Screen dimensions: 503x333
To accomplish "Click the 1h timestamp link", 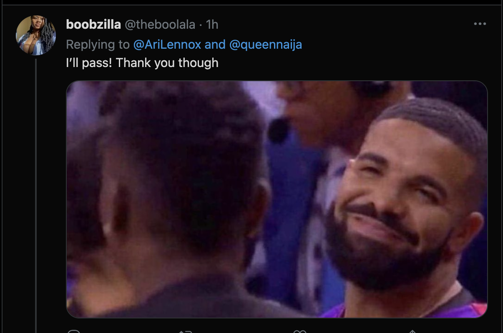I will [212, 25].
